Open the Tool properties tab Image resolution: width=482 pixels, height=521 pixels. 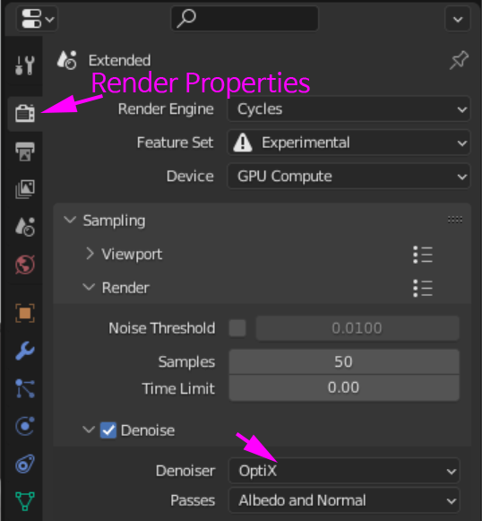pos(25,65)
